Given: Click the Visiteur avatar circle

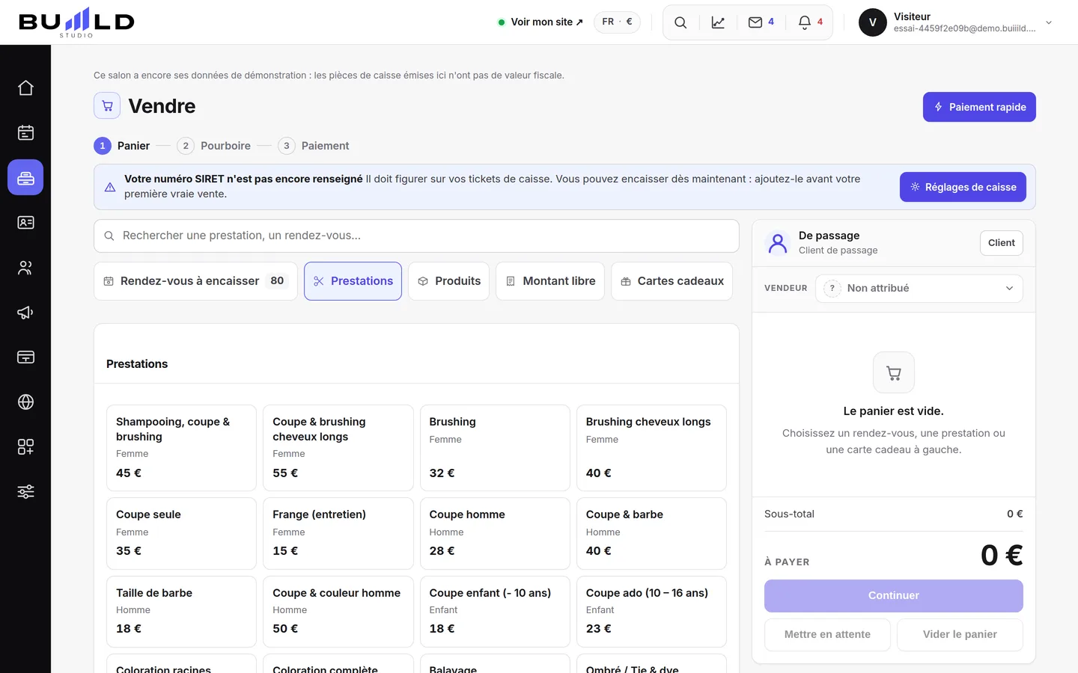Looking at the screenshot, I should 873,22.
